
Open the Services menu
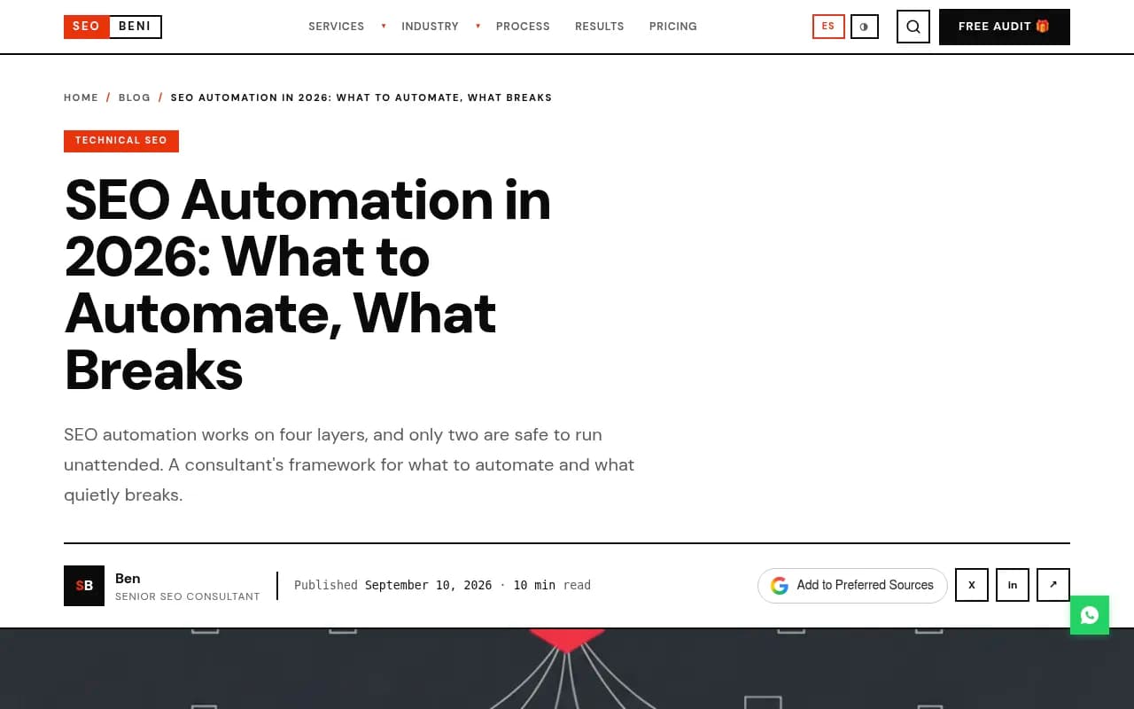337,27
